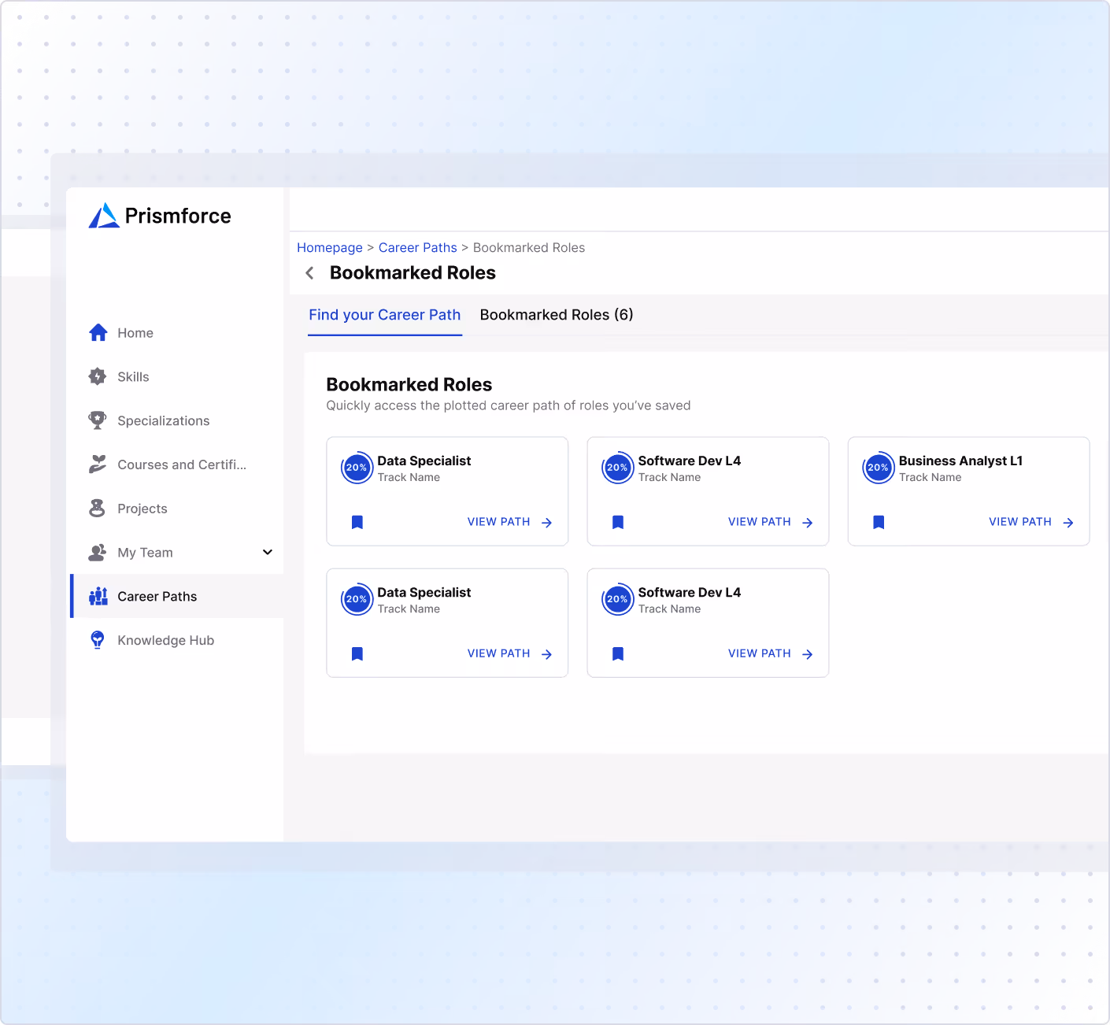The height and width of the screenshot is (1025, 1110).
Task: Collapse the My Team section
Action: tap(267, 552)
